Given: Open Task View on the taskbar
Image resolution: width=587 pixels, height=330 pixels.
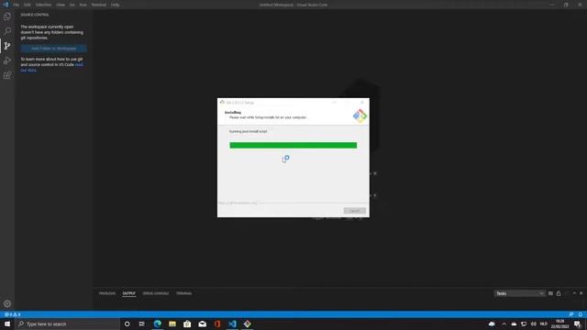Looking at the screenshot, I should [x=141, y=324].
